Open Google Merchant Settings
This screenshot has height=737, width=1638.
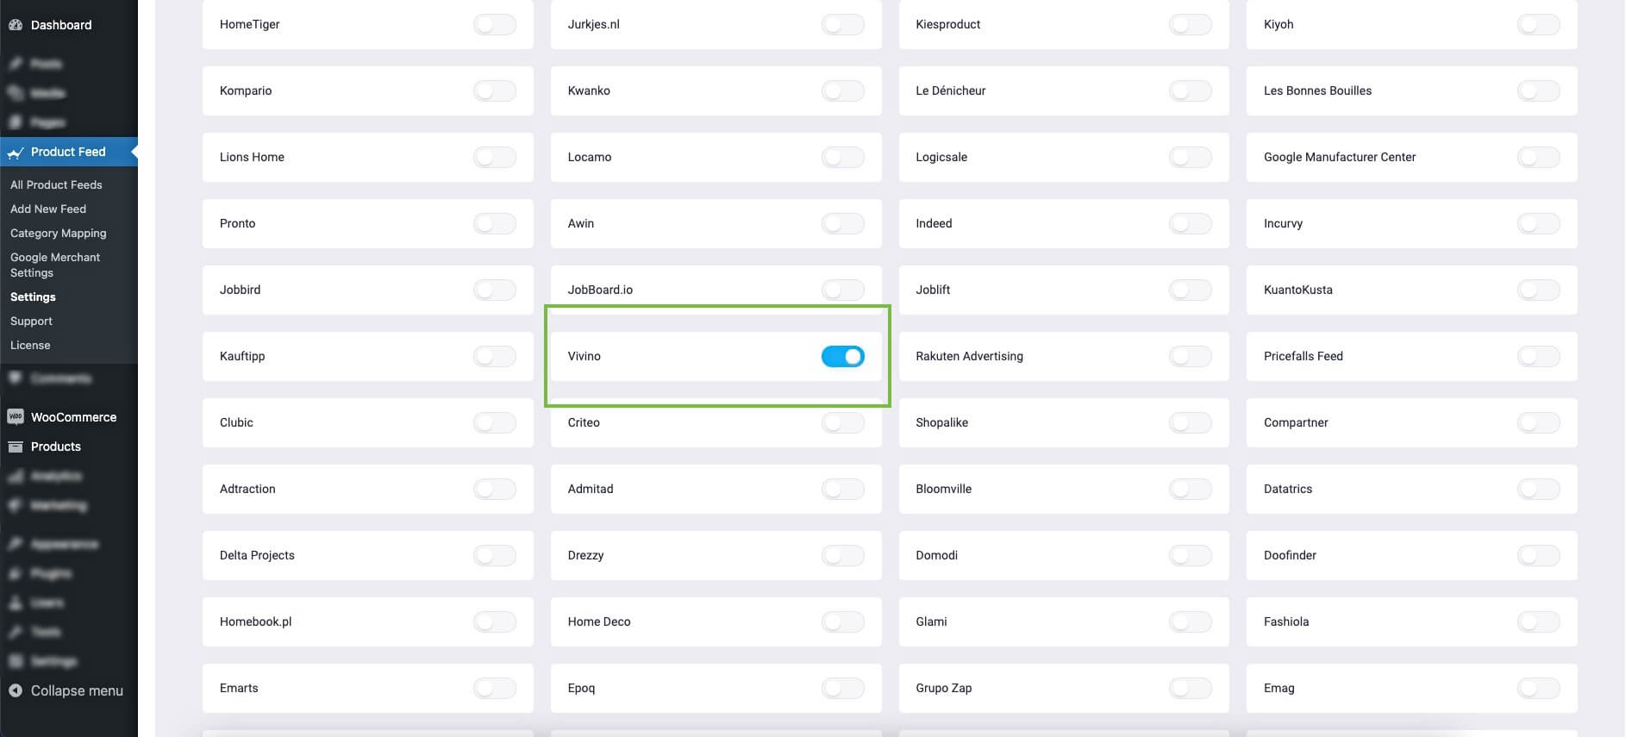(x=54, y=265)
